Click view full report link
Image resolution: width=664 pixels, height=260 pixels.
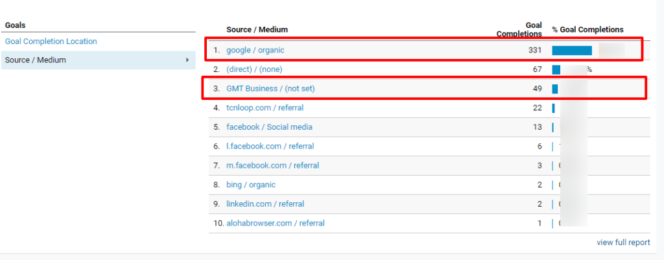tap(623, 242)
